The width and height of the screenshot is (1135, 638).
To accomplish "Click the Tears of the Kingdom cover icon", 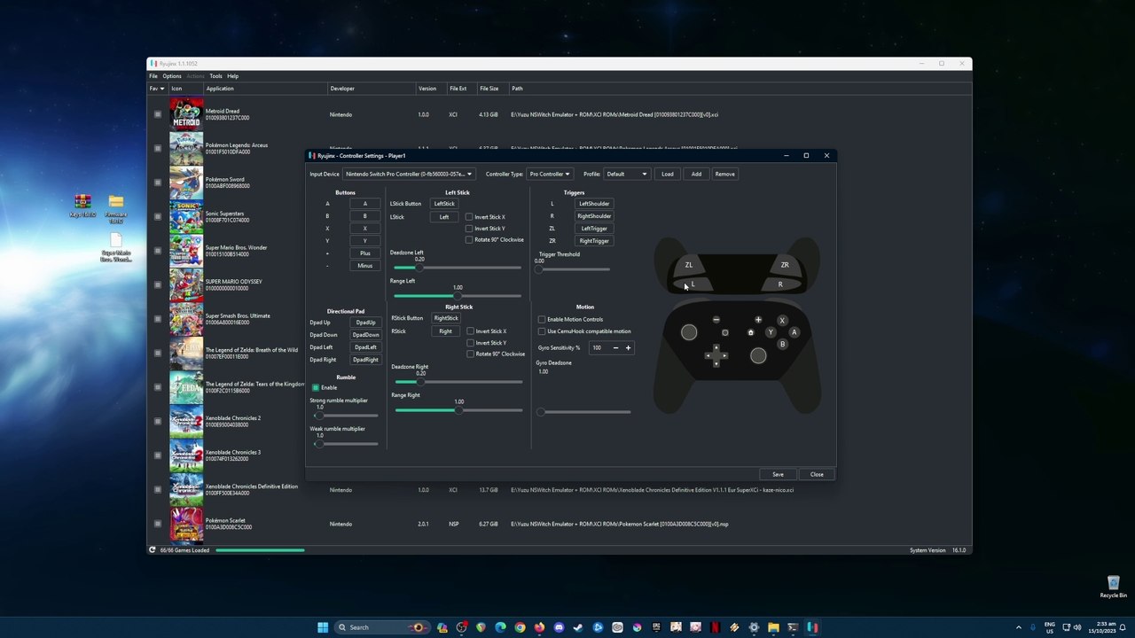I will (186, 387).
